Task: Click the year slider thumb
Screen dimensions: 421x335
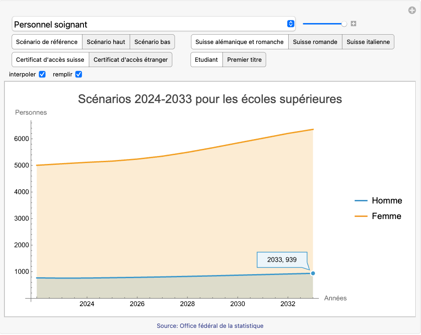Action: tap(344, 24)
